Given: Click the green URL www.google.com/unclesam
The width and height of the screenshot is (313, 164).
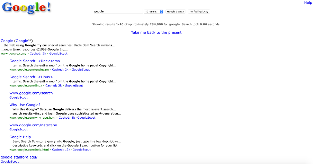Looking at the screenshot, I should [x=29, y=70].
